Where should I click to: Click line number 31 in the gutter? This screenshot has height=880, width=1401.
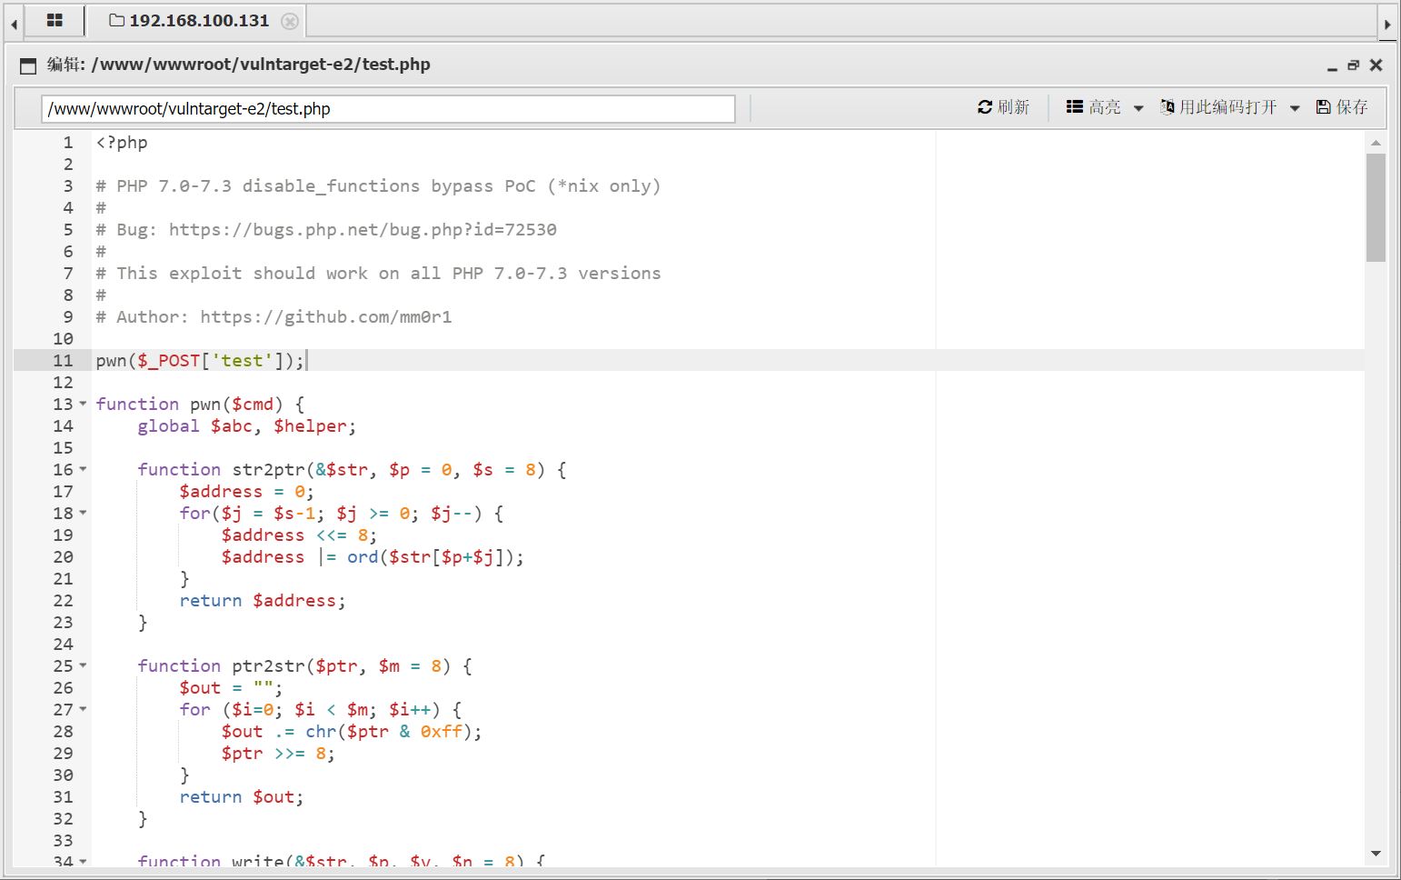point(63,797)
